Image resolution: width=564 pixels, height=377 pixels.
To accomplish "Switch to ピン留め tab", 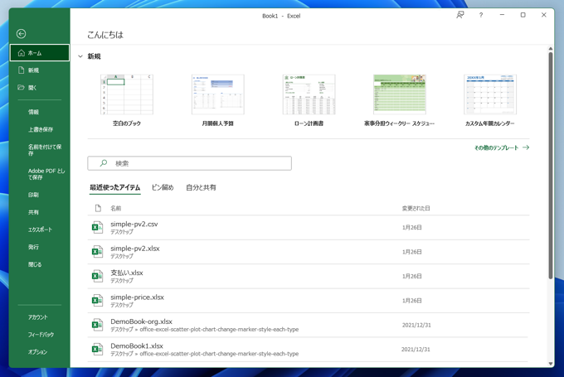I will (163, 187).
